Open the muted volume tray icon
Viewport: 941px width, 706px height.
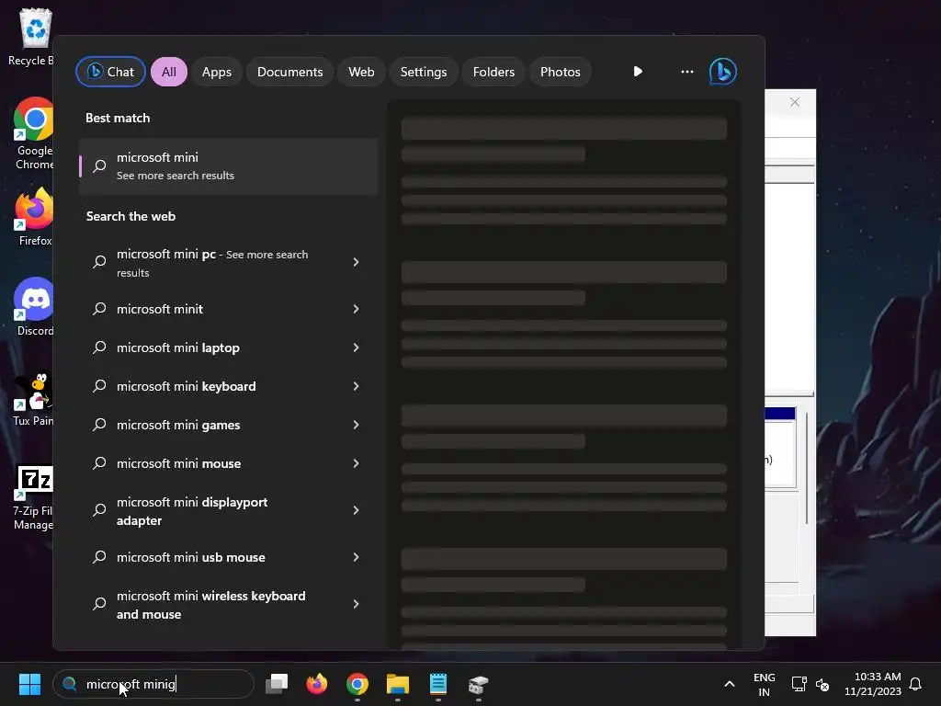(822, 684)
